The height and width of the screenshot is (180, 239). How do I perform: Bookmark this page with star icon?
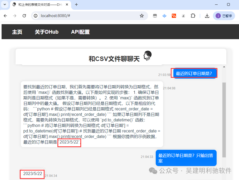click(142, 16)
